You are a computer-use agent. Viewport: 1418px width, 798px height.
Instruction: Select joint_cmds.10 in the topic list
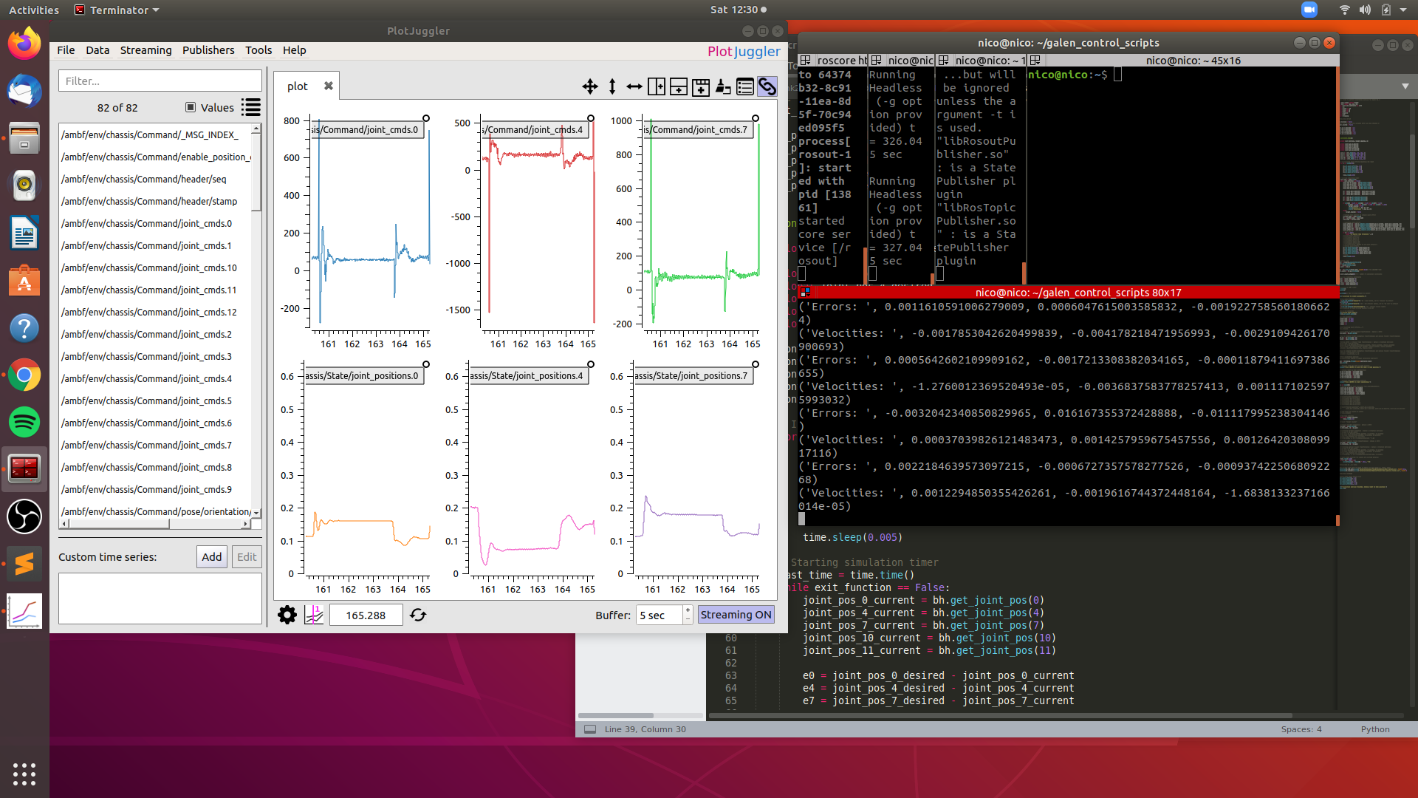coord(149,267)
